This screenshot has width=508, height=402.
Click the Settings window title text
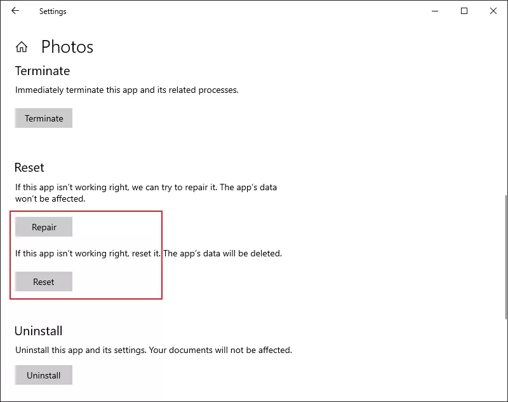pos(53,11)
